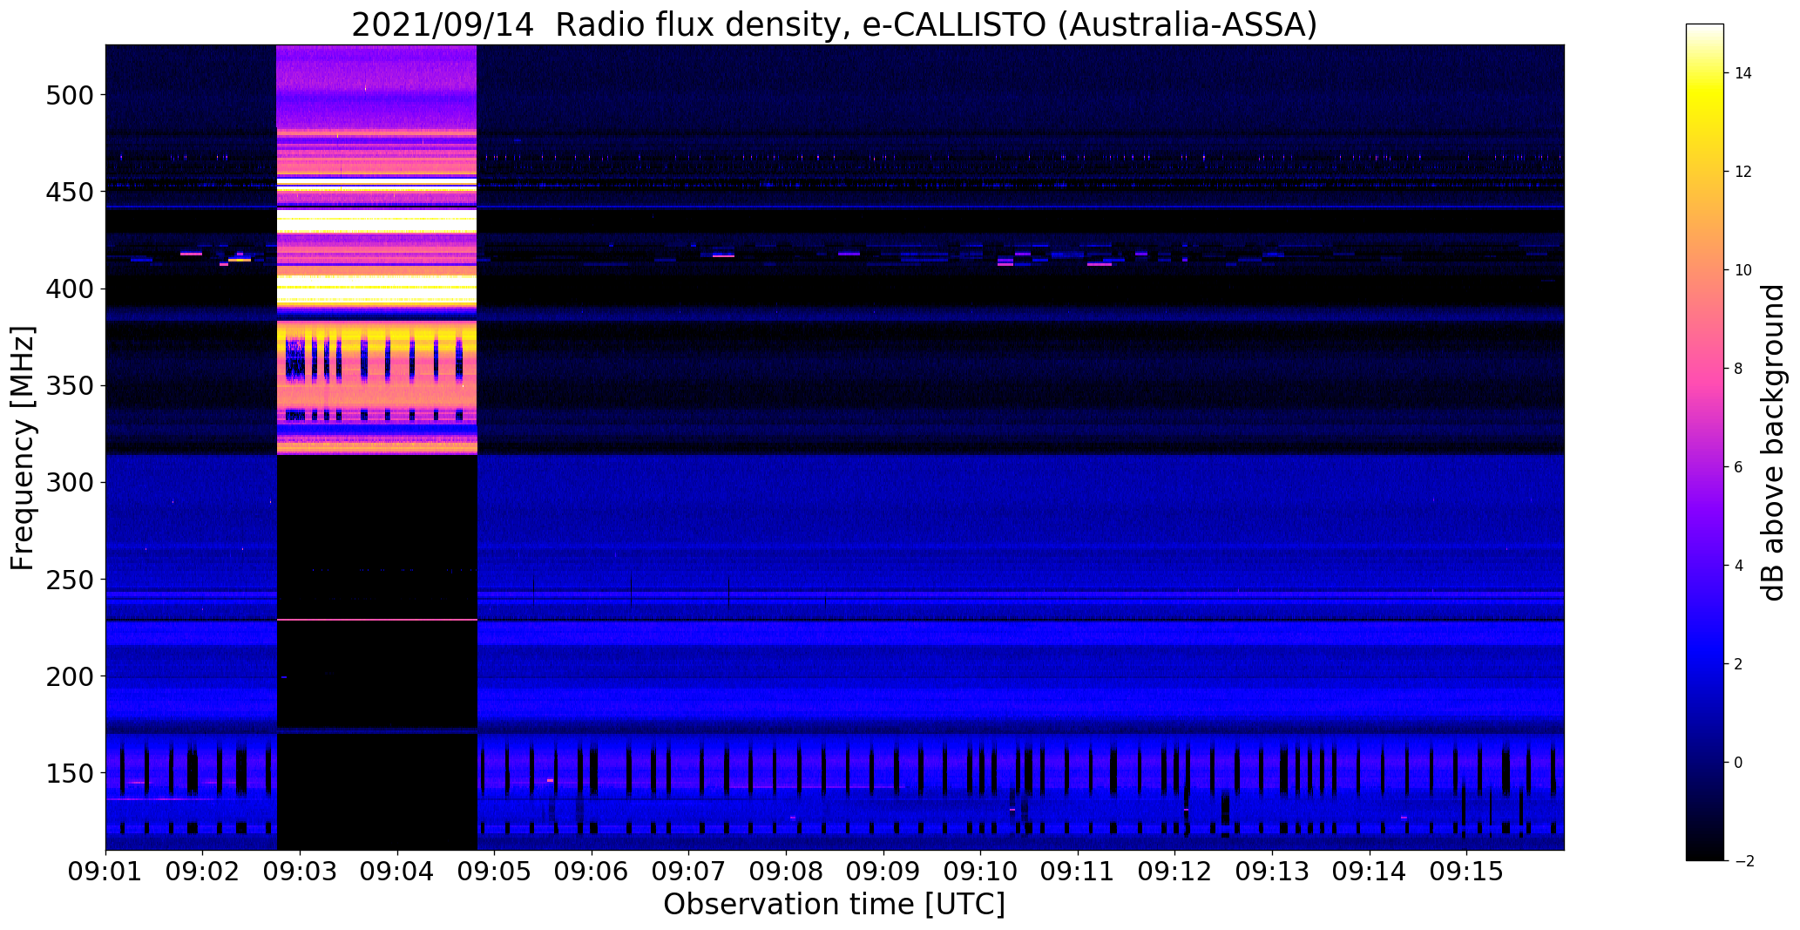Viewport: 1800px width, 930px height.
Task: Click the colorbar tick value 14
Action: (x=1743, y=73)
